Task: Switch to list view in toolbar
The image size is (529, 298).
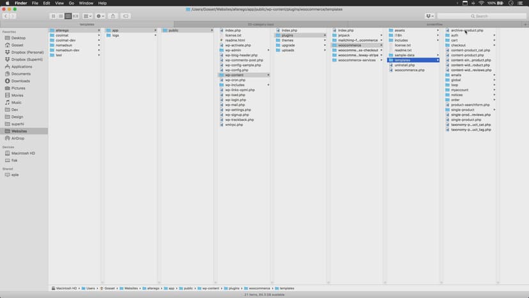Action: (x=61, y=16)
